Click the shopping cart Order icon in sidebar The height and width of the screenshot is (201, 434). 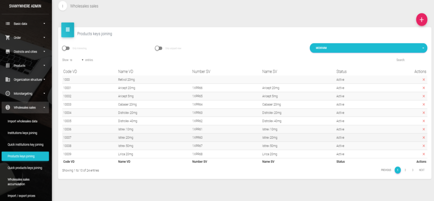[8, 37]
